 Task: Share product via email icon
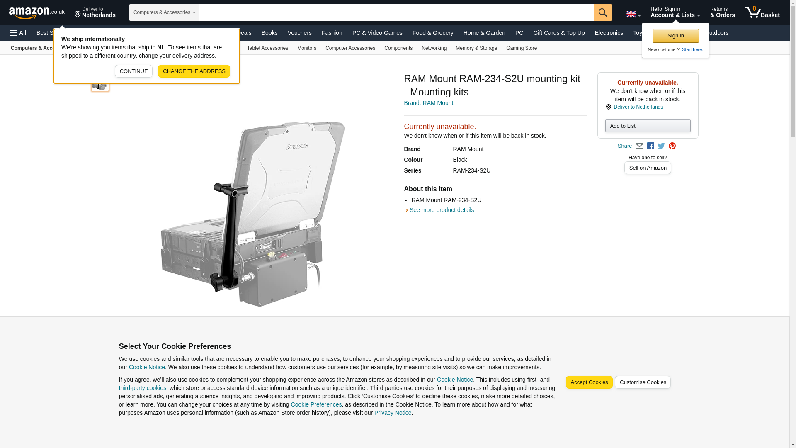pyautogui.click(x=639, y=146)
